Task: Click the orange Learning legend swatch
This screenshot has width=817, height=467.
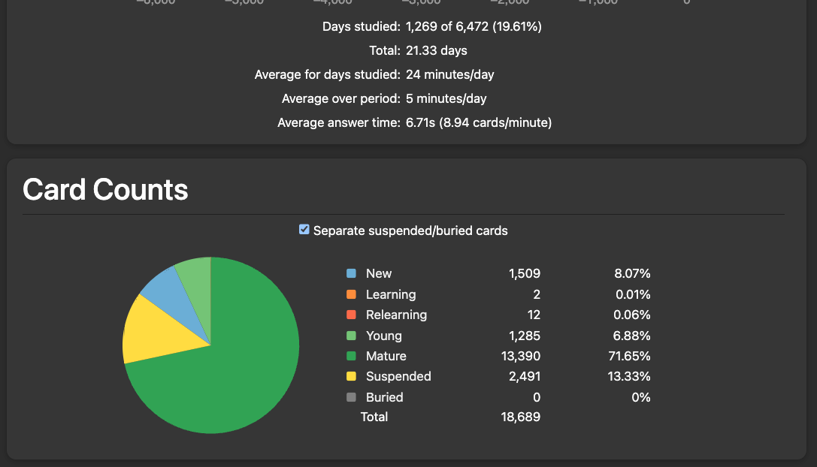Action: (351, 294)
